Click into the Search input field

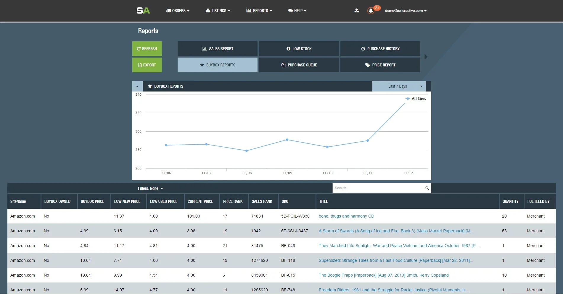377,188
